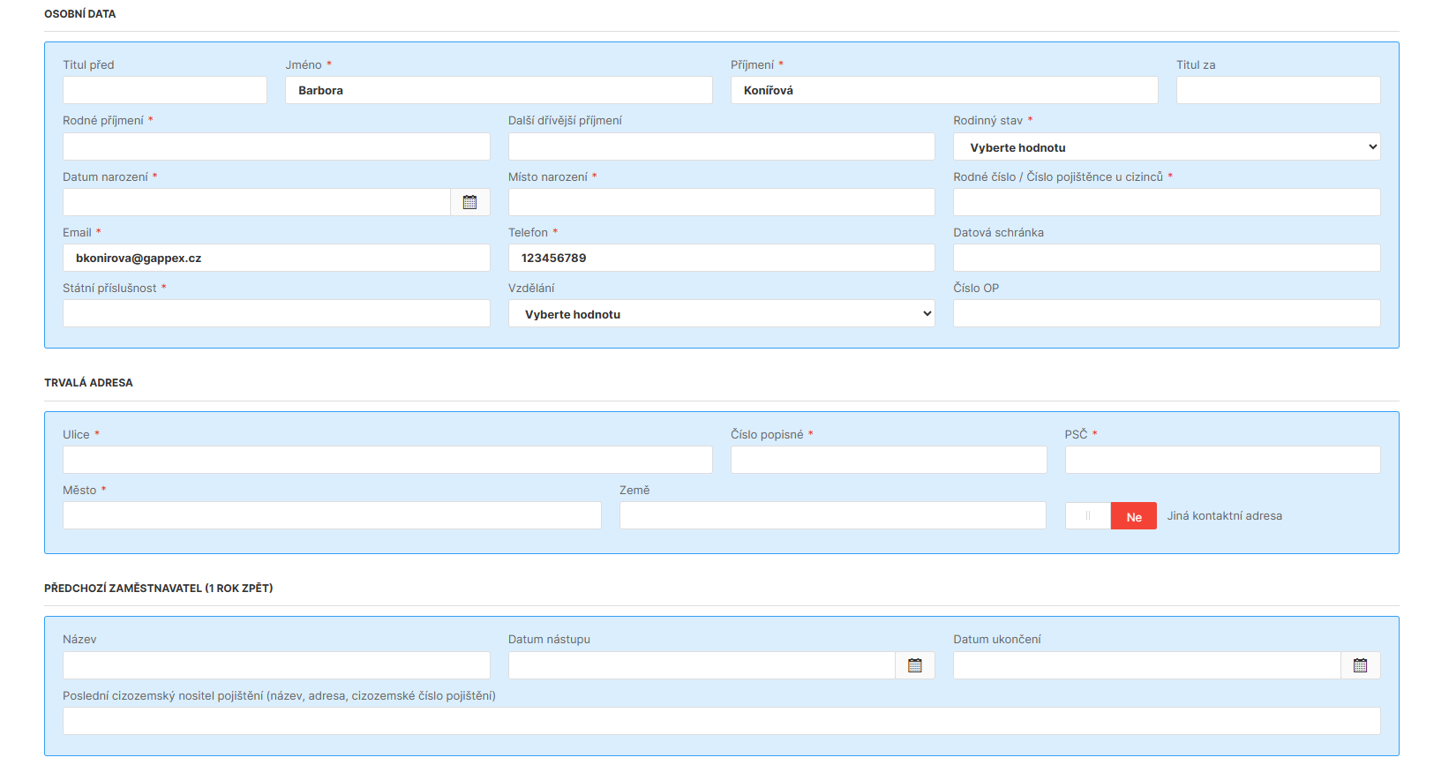Expand the Vzdělání dropdown

[x=721, y=314]
